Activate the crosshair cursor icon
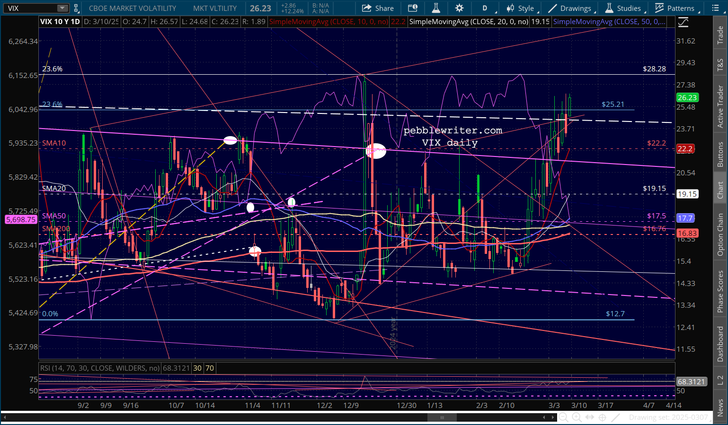The height and width of the screenshot is (425, 728). 603,417
